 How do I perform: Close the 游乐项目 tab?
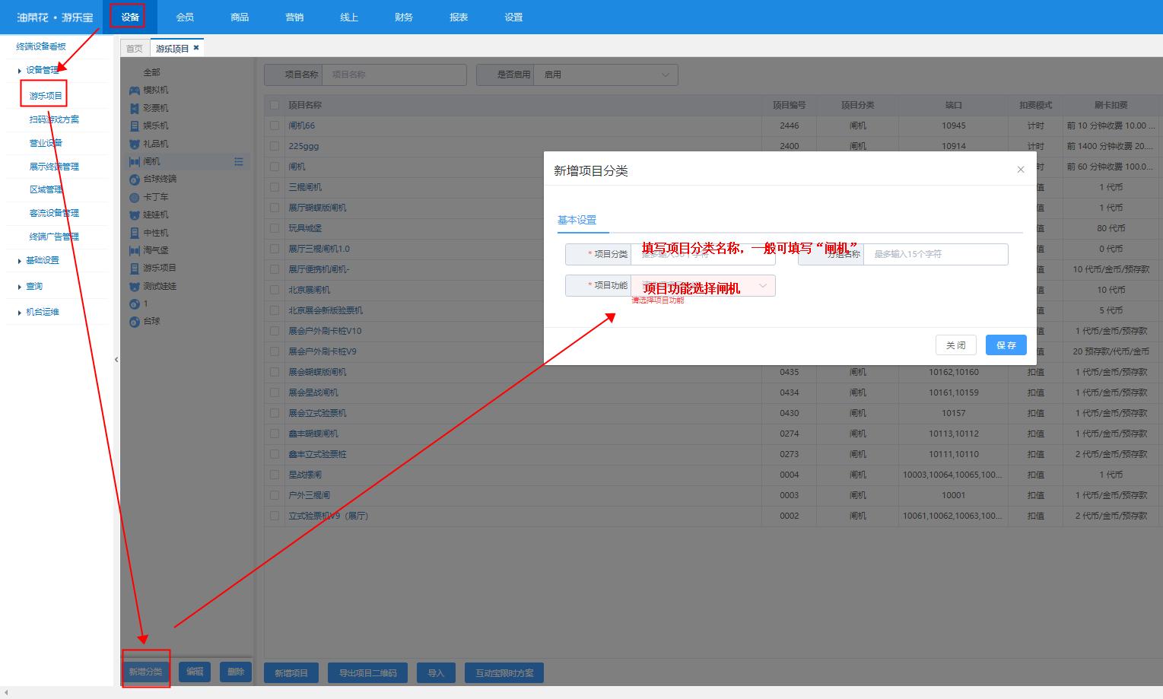[x=196, y=47]
